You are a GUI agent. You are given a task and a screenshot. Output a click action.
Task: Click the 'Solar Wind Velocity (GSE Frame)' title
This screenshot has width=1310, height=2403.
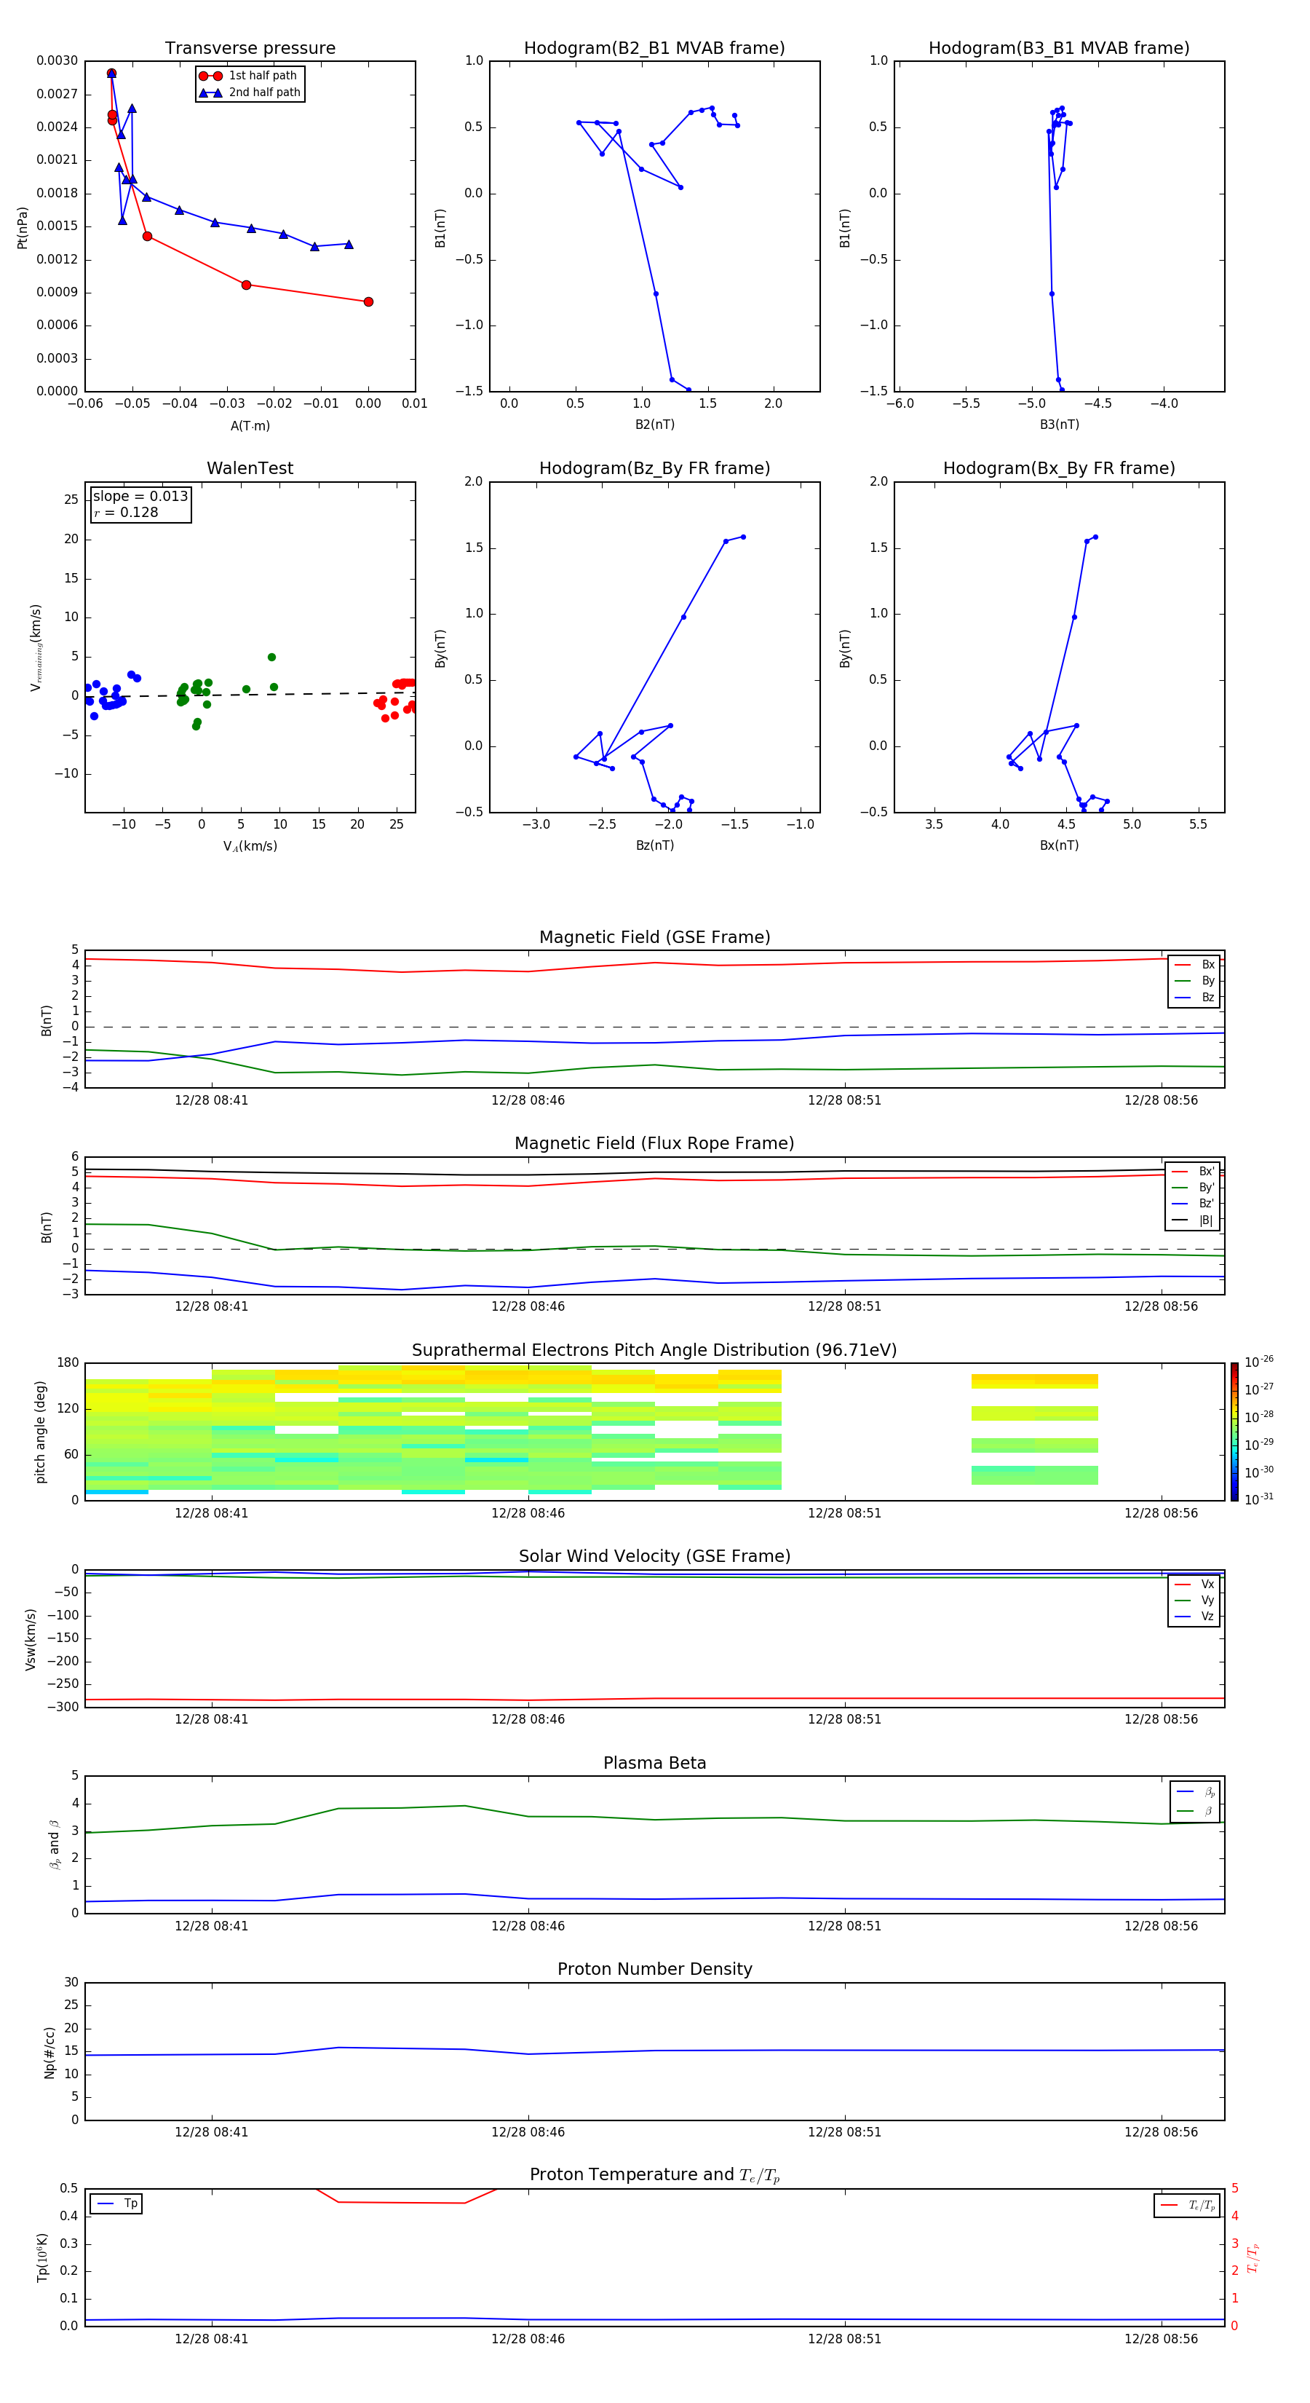(654, 1556)
